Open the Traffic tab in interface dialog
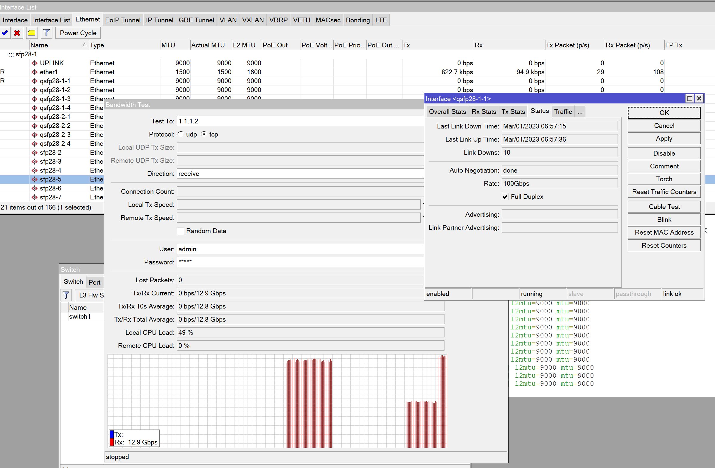The height and width of the screenshot is (468, 715). [563, 112]
